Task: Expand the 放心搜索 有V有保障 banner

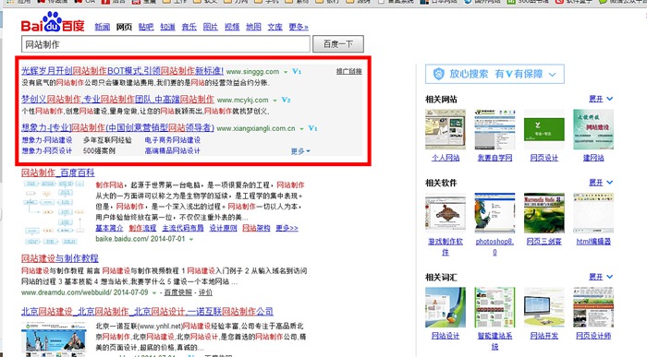Action: [x=494, y=74]
